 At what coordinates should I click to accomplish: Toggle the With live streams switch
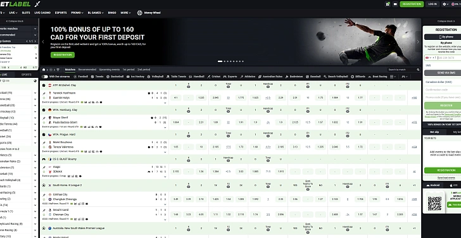45,77
